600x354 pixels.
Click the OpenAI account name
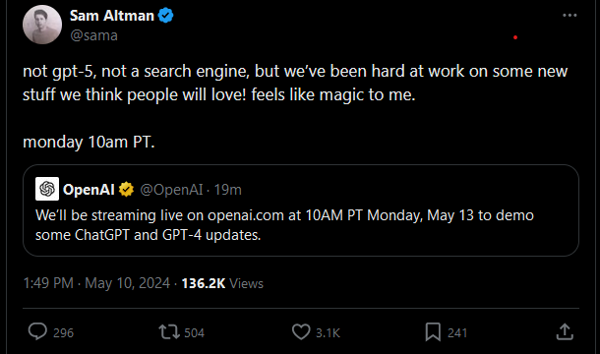point(89,190)
